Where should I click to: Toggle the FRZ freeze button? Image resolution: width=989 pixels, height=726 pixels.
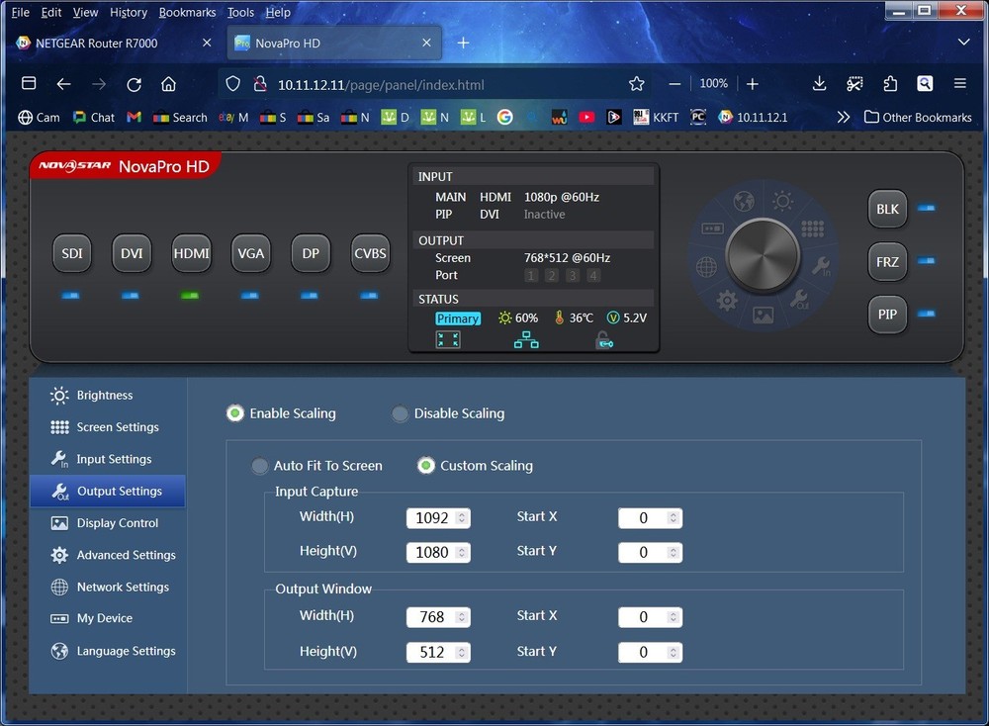point(886,261)
